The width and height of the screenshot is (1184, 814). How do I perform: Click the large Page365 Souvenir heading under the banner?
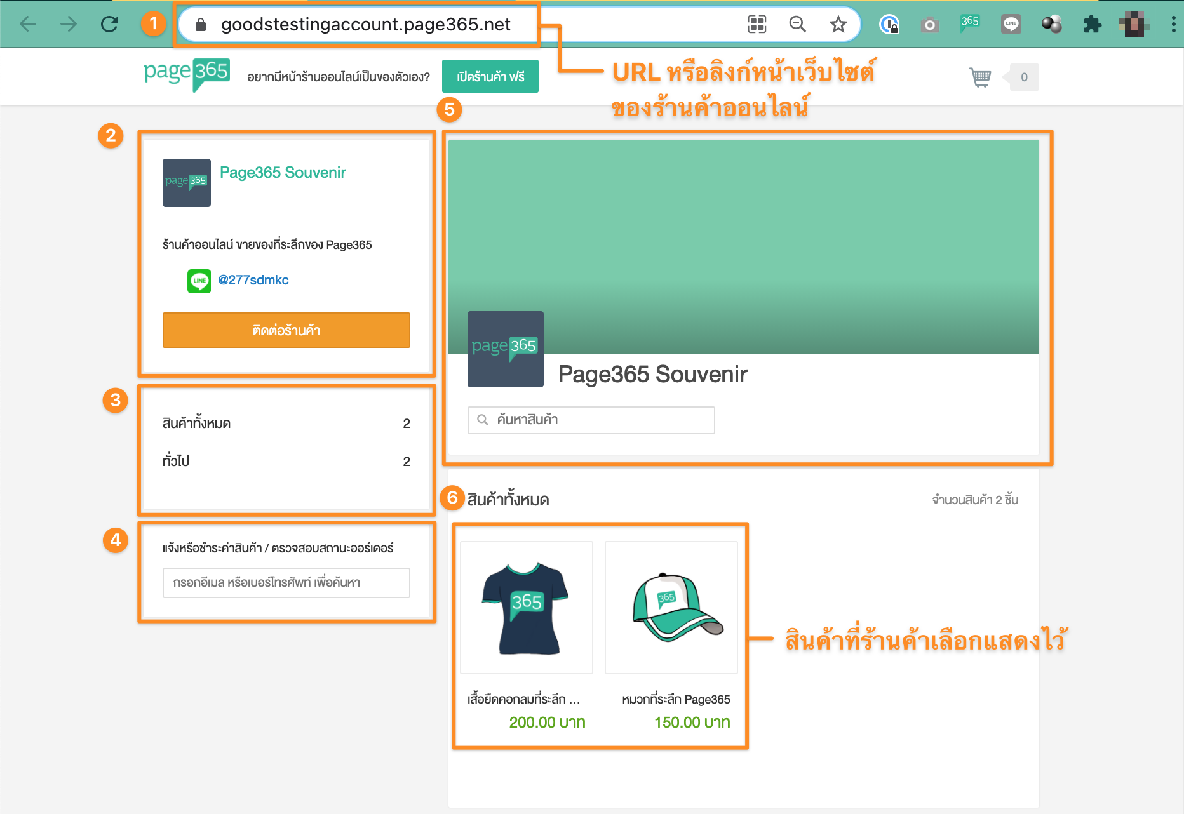pyautogui.click(x=653, y=375)
